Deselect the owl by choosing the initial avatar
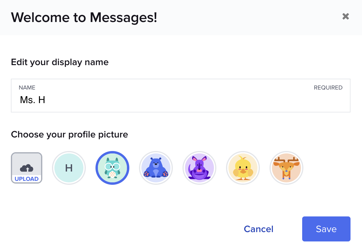Screen dimensions: 362x252 pyautogui.click(x=69, y=168)
